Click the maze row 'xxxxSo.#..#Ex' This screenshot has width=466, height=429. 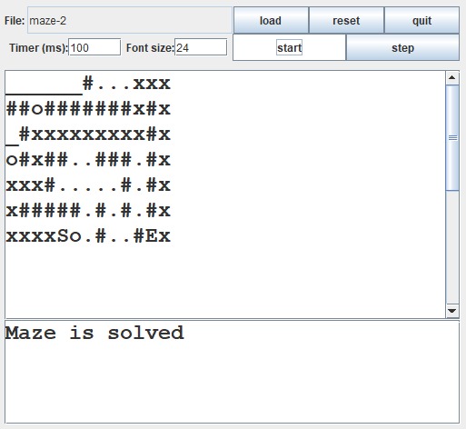(x=88, y=236)
